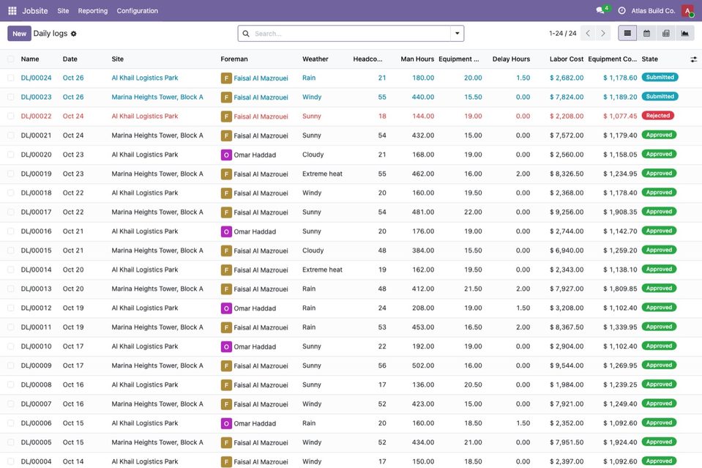Open the user avatar menu
The image size is (702, 468).
coord(687,11)
